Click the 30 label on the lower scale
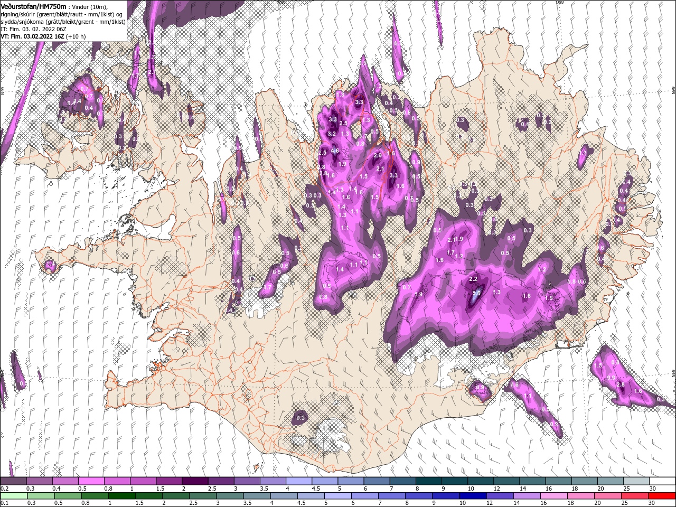 652,503
